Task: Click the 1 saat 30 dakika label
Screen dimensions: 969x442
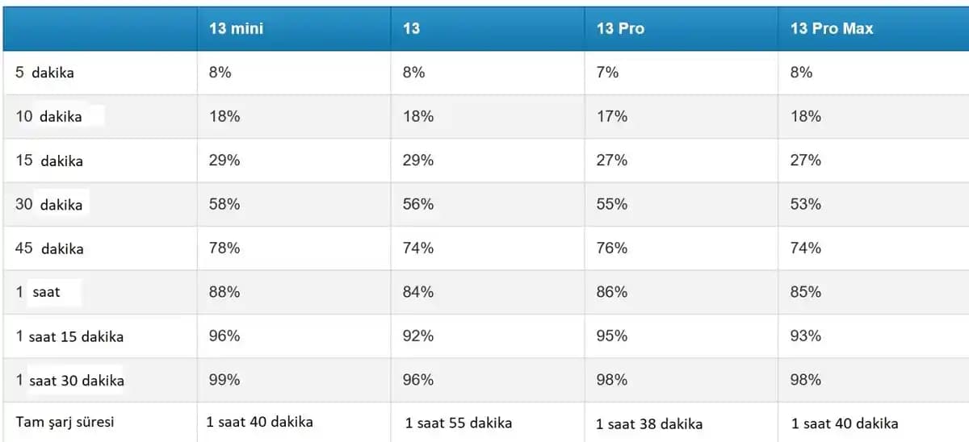Action: (x=69, y=380)
